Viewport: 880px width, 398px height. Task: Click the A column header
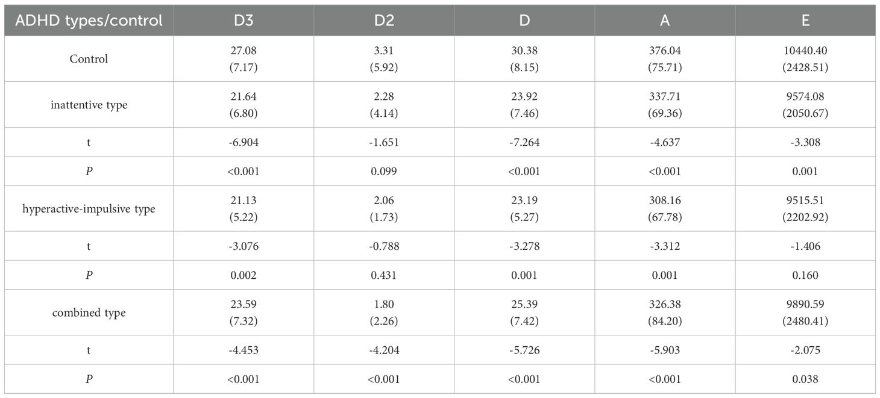[x=665, y=20]
